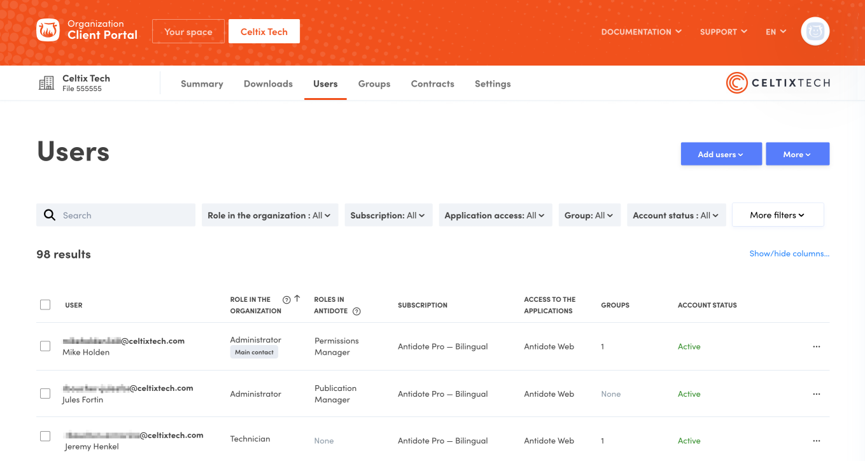Image resolution: width=865 pixels, height=461 pixels.
Task: Open the user avatar profile menu
Action: click(815, 31)
